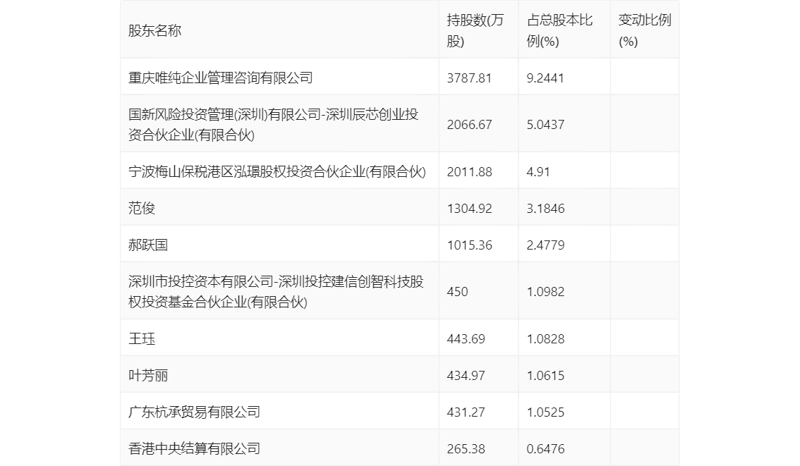Viewport: 800px width, 466px height.
Task: Click the 450 holding value
Action: 457,292
